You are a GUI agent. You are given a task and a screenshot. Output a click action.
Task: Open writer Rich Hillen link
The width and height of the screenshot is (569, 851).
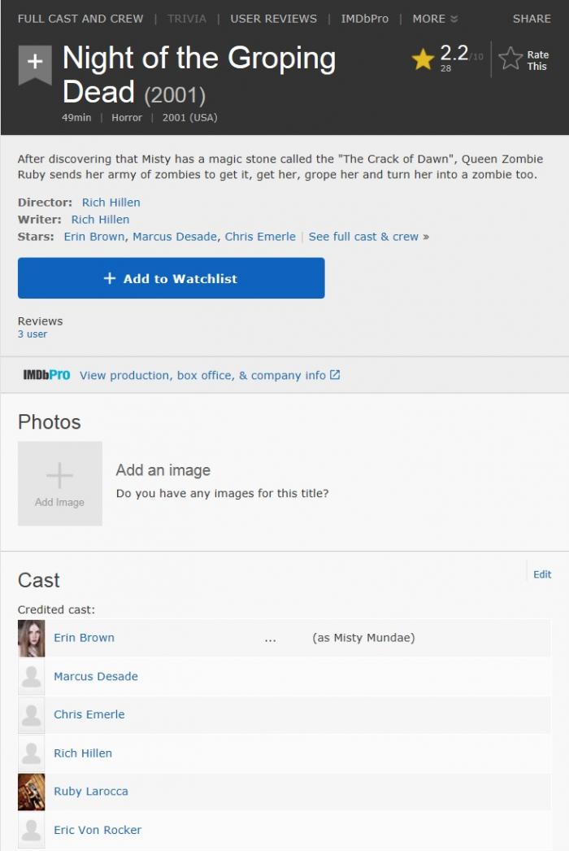tap(100, 220)
